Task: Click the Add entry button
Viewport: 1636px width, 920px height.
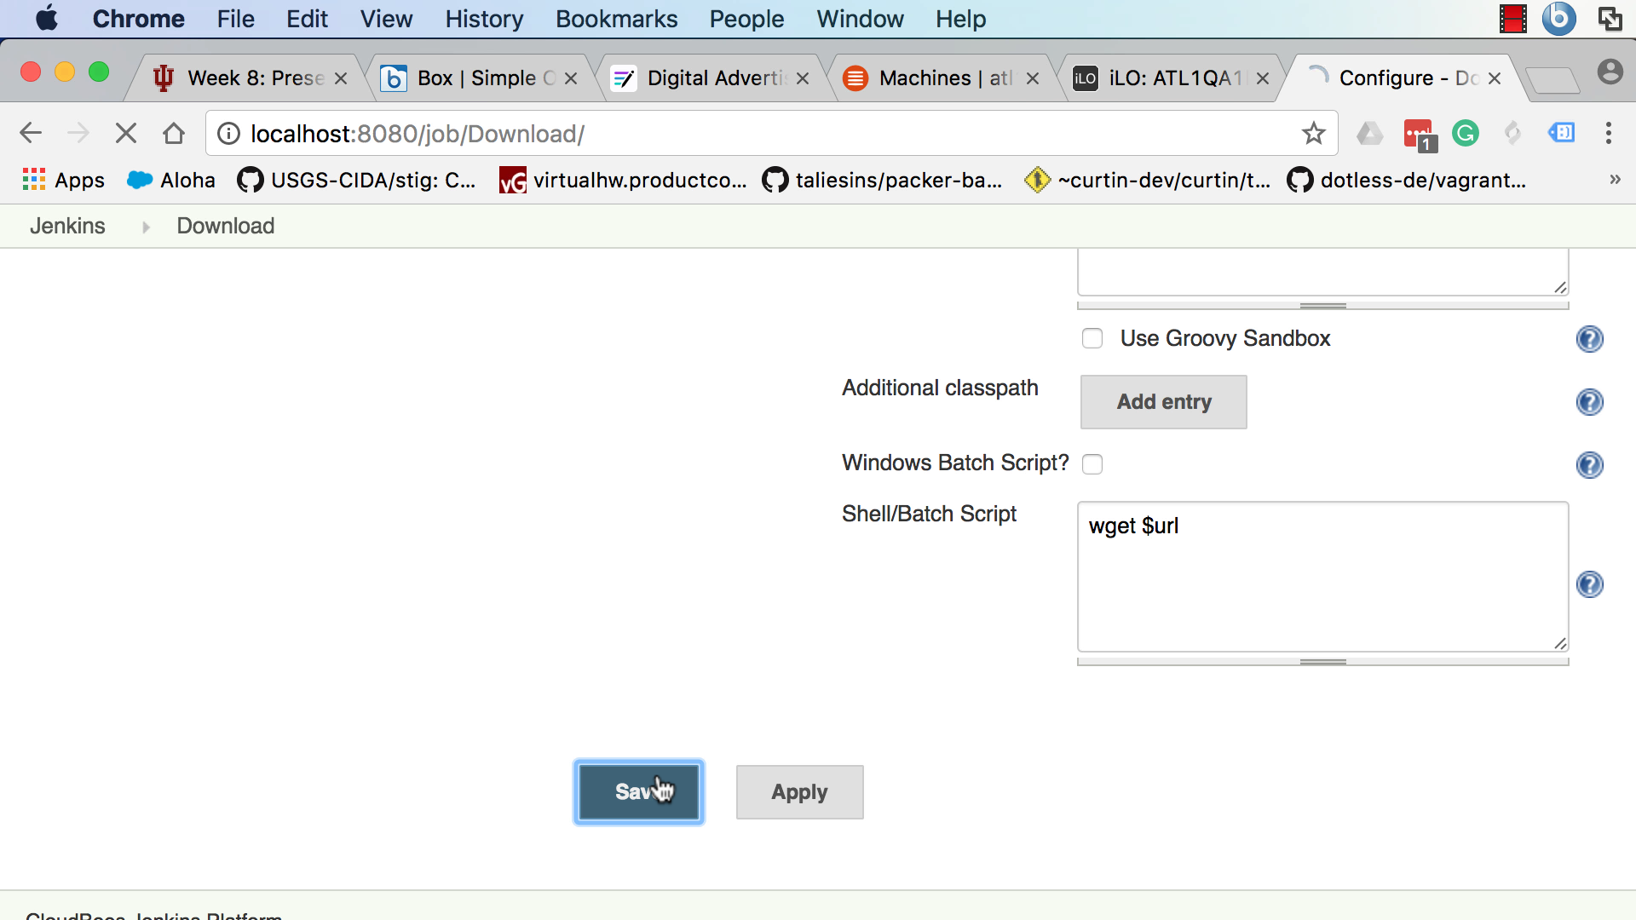Action: pos(1163,402)
